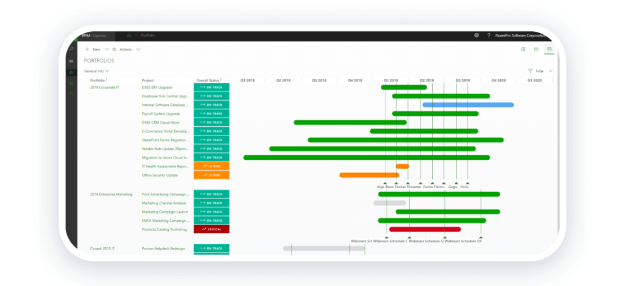Viewport: 625px width, 286px height.
Task: Click the plus icon next to New
Action: click(87, 49)
